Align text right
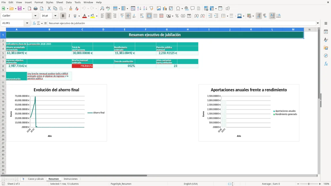The width and height of the screenshot is (331, 186). click(x=114, y=16)
